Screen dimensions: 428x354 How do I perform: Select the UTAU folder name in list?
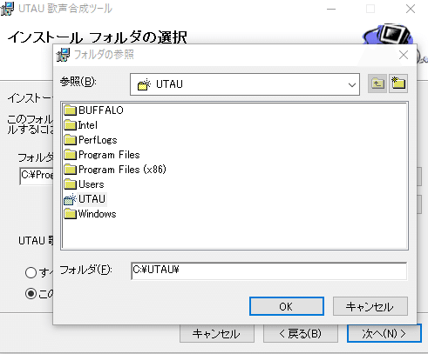[x=92, y=199]
